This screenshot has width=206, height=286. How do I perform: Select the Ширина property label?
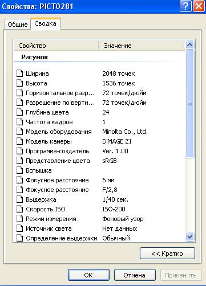(x=37, y=73)
